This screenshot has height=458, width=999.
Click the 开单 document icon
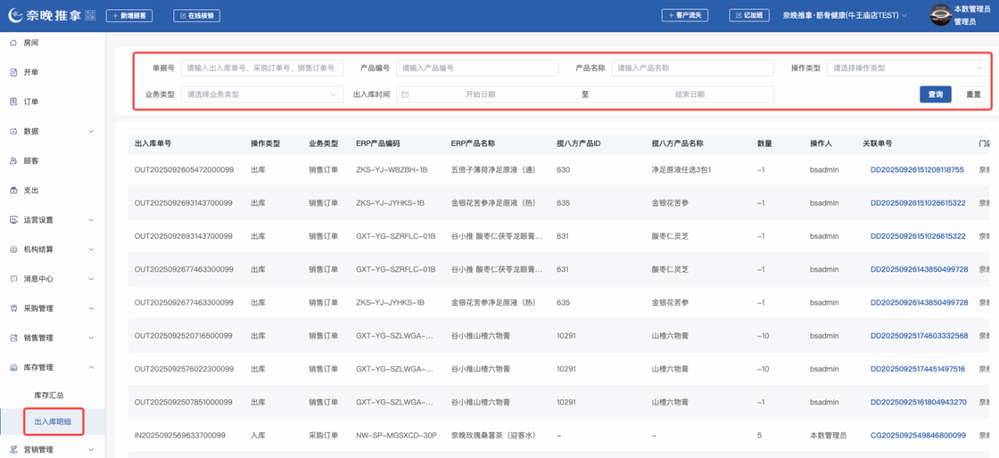pos(13,72)
